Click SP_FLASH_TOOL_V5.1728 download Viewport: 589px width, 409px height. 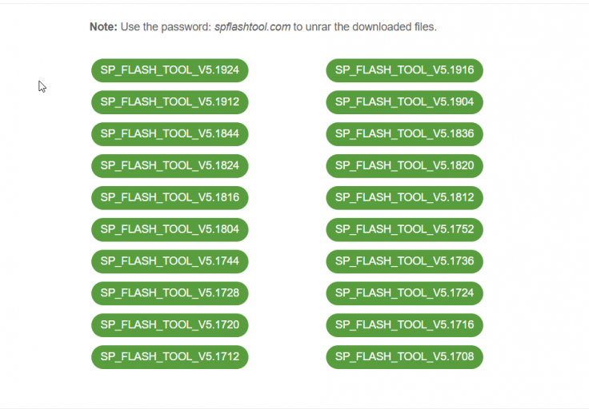(x=170, y=293)
